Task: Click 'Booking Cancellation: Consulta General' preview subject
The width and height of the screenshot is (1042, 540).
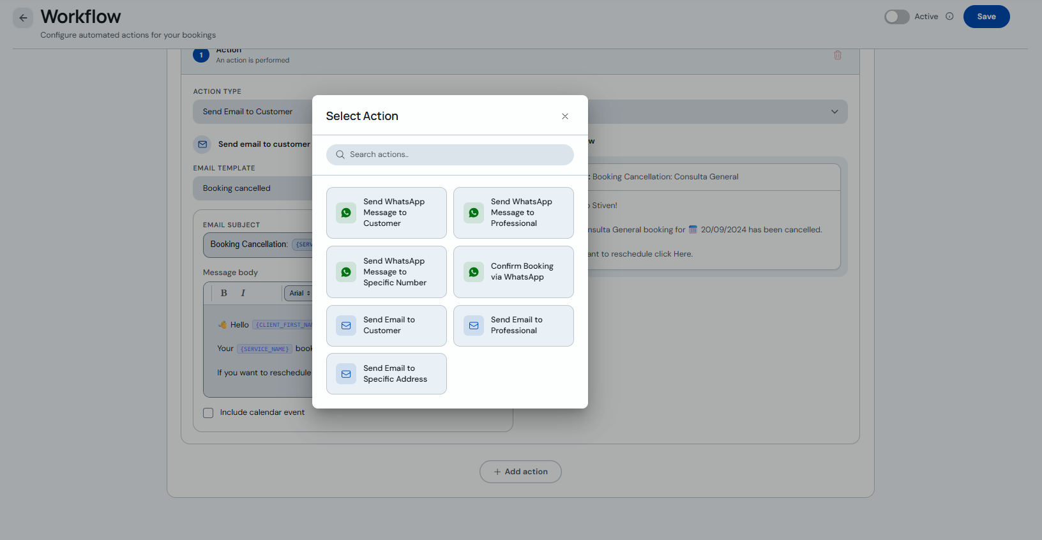Action: click(665, 177)
